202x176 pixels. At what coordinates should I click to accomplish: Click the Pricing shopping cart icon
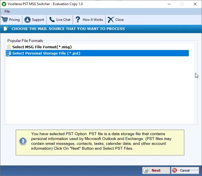(x=5, y=19)
